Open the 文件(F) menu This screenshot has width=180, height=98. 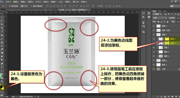tap(8, 2)
